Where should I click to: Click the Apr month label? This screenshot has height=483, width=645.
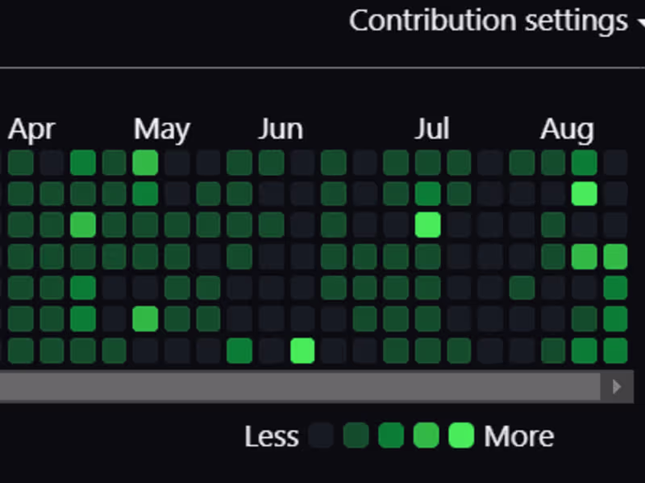point(31,129)
